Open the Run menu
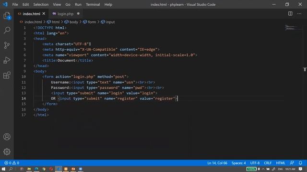This screenshot has height=172, width=307. [78, 4]
